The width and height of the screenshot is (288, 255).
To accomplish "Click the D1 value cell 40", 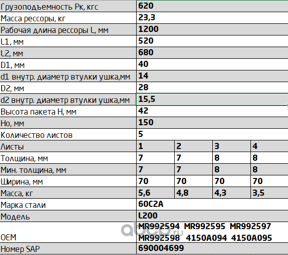I will click(212, 64).
